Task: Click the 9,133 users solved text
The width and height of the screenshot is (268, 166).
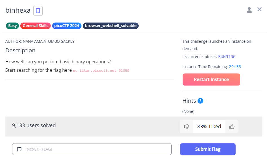Action: pyautogui.click(x=34, y=125)
